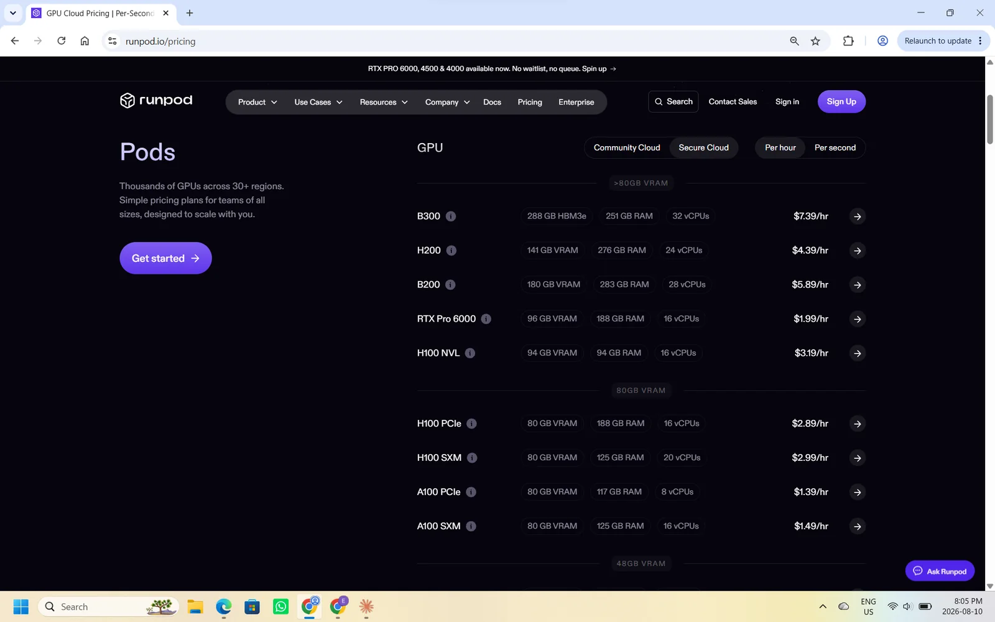Image resolution: width=995 pixels, height=622 pixels.
Task: Click the Sign Up button
Action: [841, 101]
